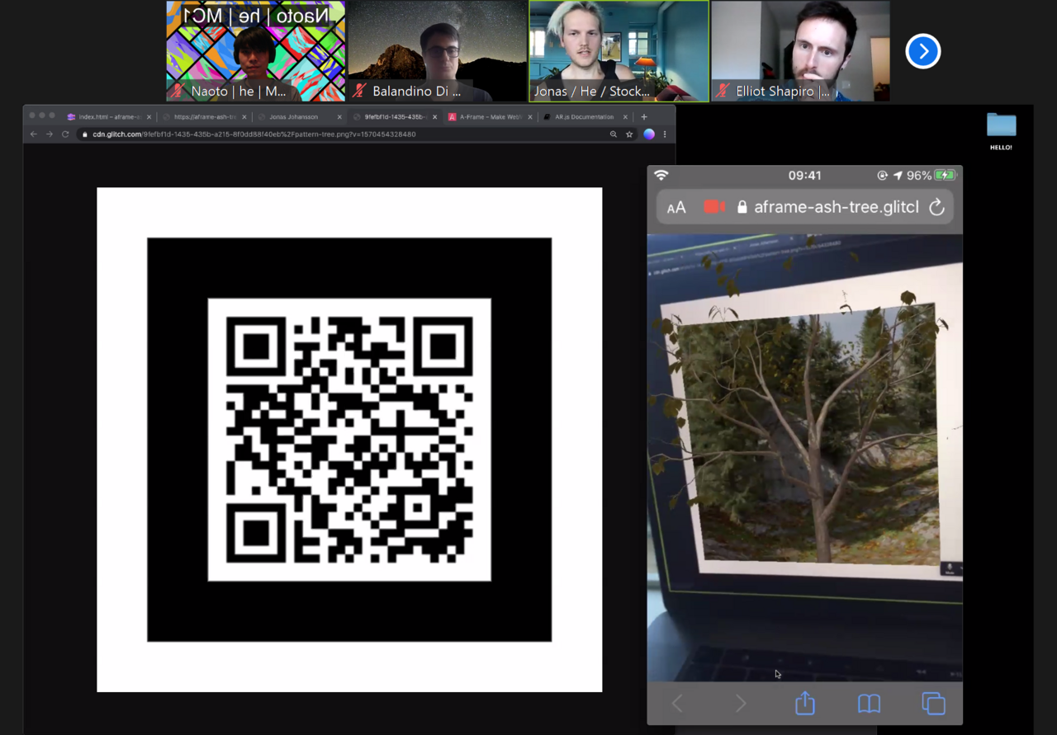
Task: Click the phone Wi-Fi status icon
Action: pyautogui.click(x=661, y=175)
